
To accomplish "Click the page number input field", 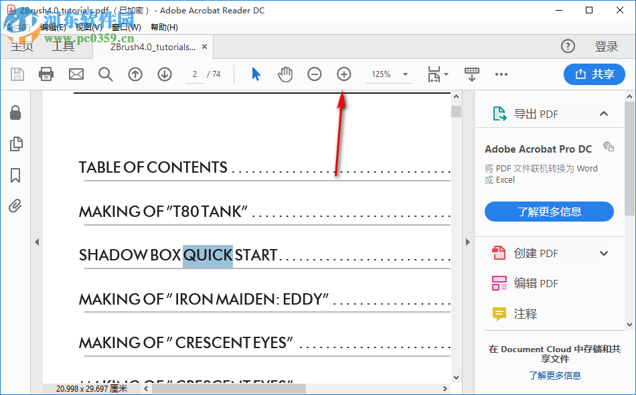I will 195,74.
